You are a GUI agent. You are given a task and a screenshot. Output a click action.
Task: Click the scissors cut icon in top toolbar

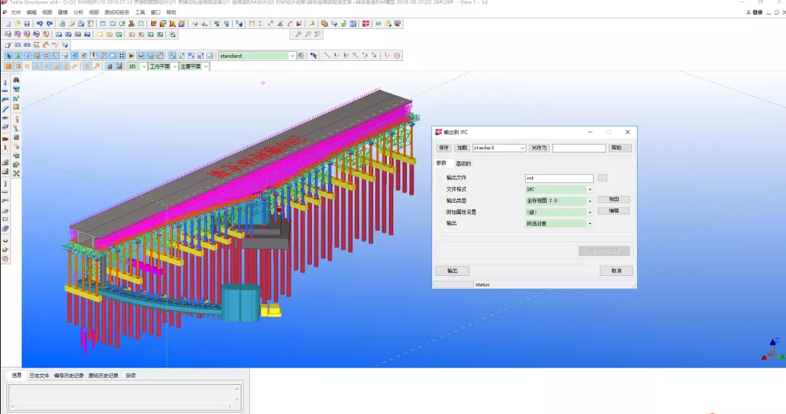click(x=132, y=23)
